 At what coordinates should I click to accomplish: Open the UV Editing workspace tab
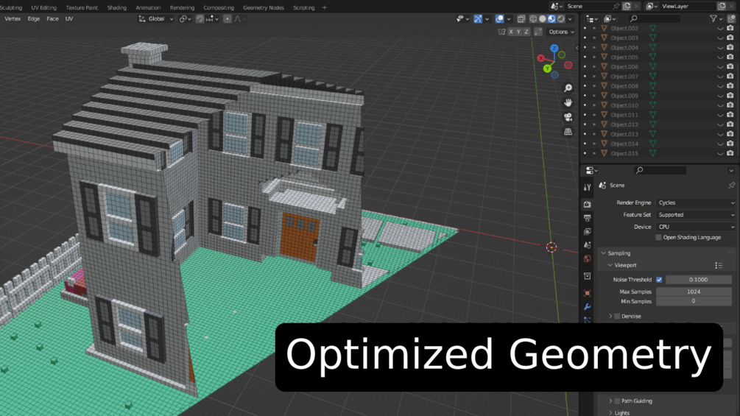click(43, 7)
